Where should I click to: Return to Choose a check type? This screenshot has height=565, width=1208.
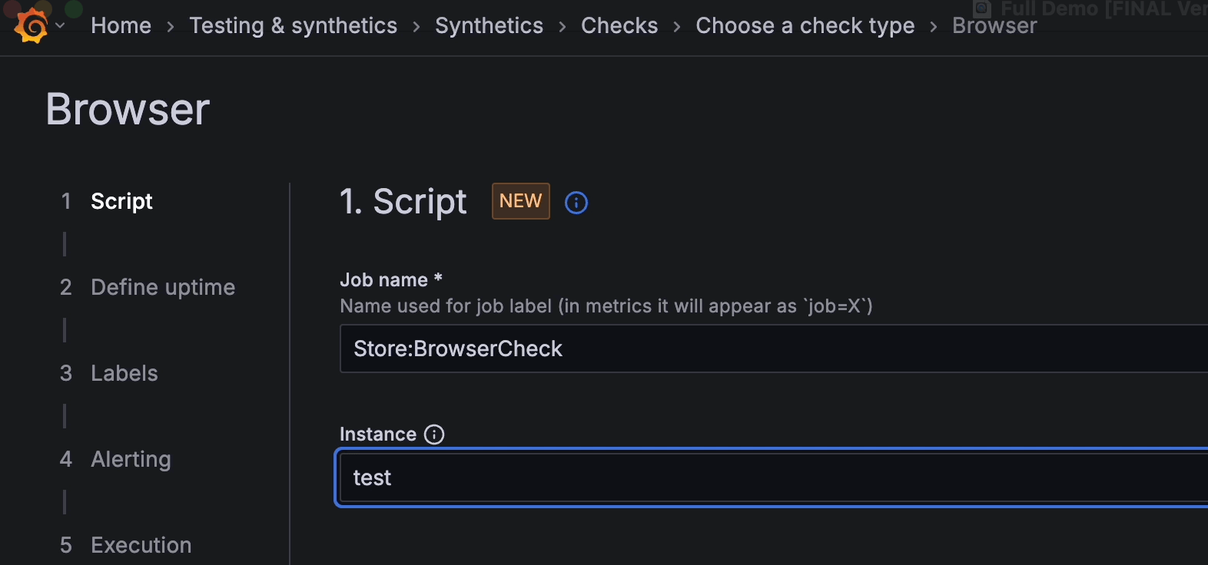point(805,26)
